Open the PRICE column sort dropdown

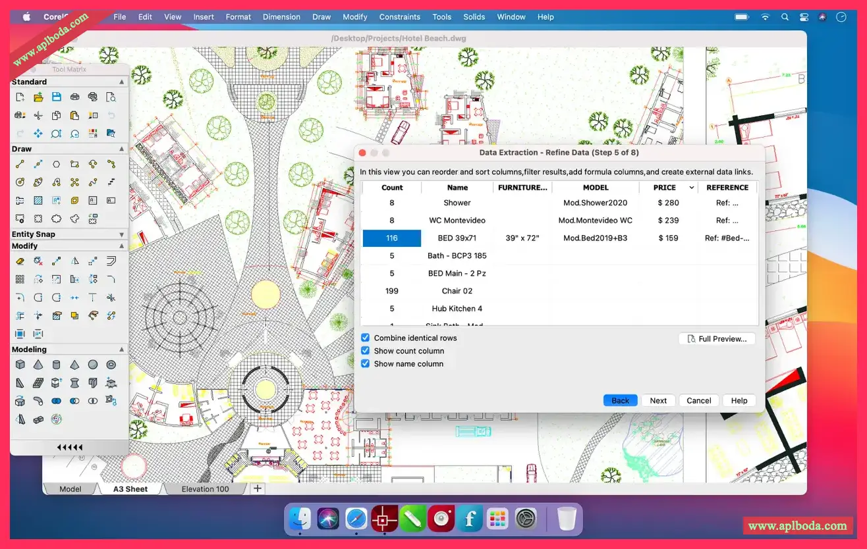click(x=691, y=188)
